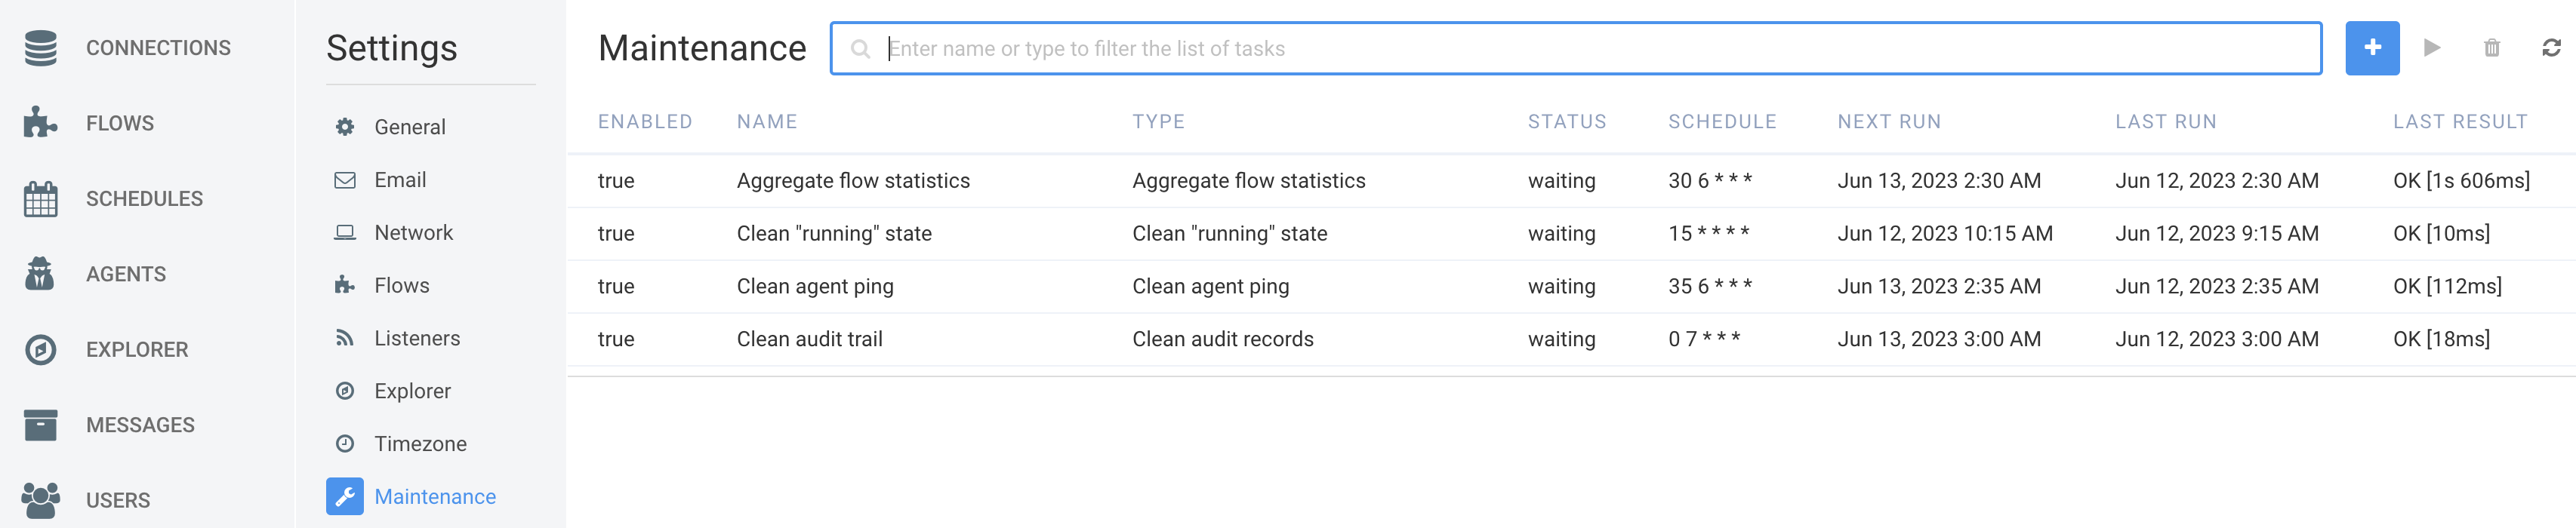The width and height of the screenshot is (2576, 528).
Task: Sort by the NEXT RUN column header
Action: click(1889, 122)
